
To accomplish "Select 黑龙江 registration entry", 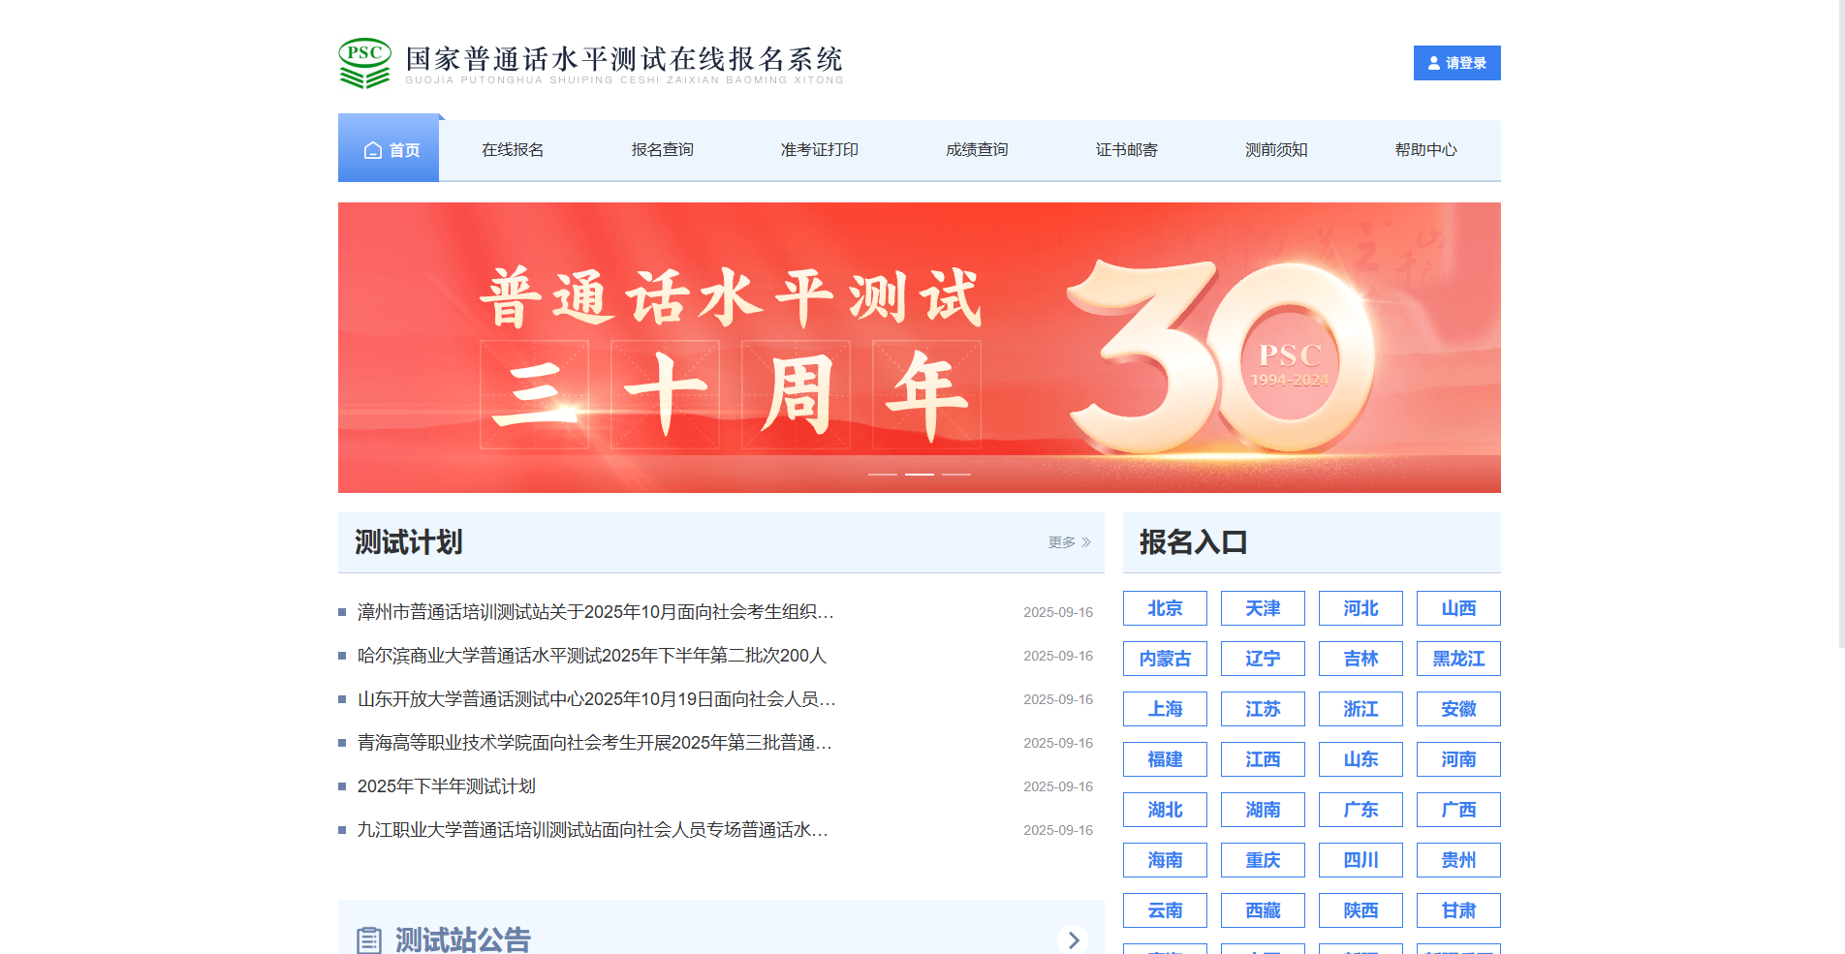I will (1457, 659).
